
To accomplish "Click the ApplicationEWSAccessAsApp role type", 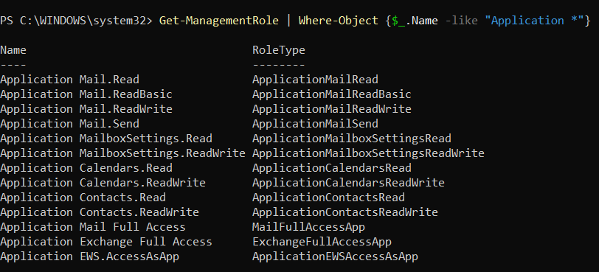I will (336, 257).
